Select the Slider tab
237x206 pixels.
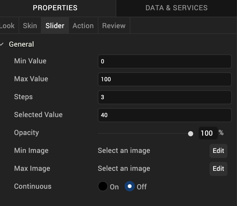pos(55,26)
